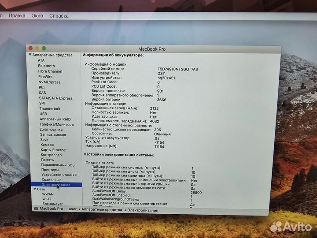Click AutoPowerOff Enabled label
This screenshot has height=238, width=317.
point(111,195)
